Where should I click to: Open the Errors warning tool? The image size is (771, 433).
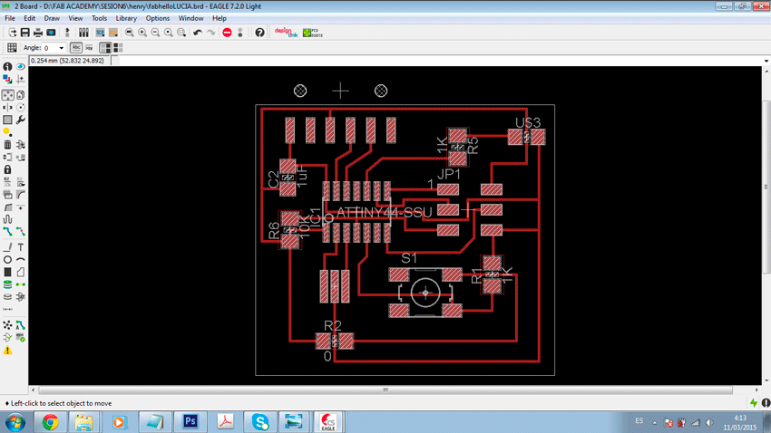(x=7, y=350)
